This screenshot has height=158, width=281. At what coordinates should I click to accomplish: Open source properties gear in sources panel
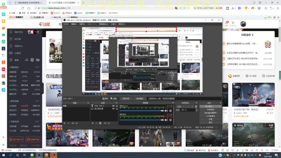pos(100,123)
